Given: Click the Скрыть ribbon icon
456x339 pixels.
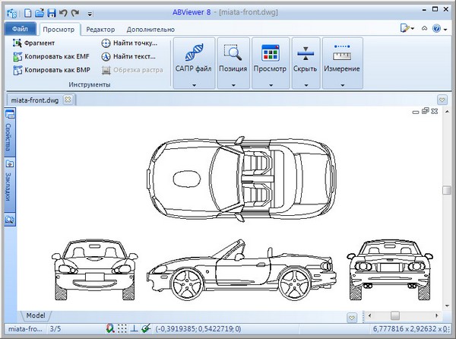Looking at the screenshot, I should [x=305, y=53].
